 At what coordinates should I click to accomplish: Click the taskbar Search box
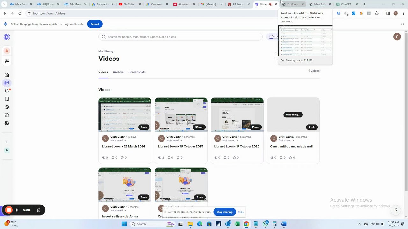152,224
